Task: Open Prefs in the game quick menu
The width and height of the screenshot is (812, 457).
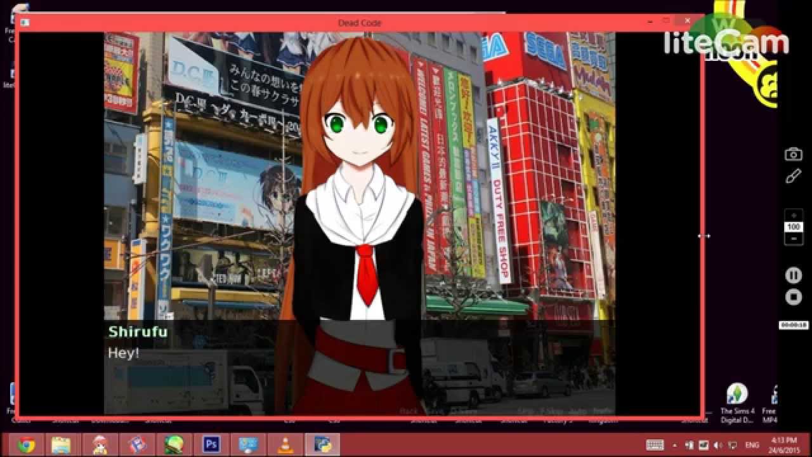Action: 603,411
